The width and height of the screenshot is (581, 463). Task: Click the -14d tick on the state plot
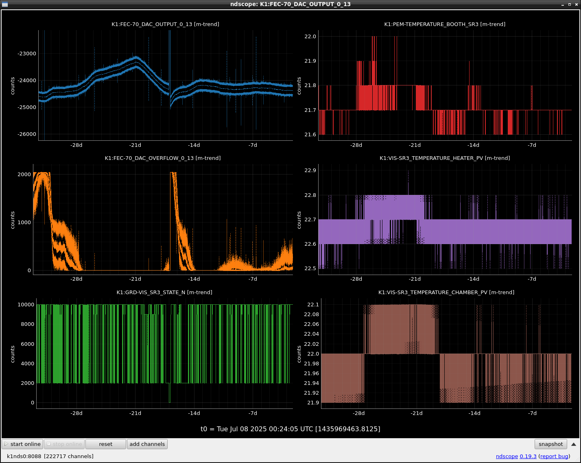pyautogui.click(x=194, y=413)
